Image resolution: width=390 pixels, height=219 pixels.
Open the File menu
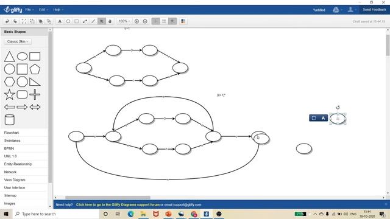29,10
